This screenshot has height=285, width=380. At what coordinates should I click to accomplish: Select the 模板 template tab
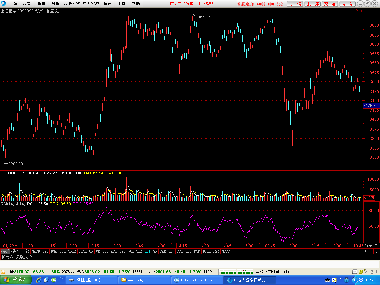[x=15, y=251]
